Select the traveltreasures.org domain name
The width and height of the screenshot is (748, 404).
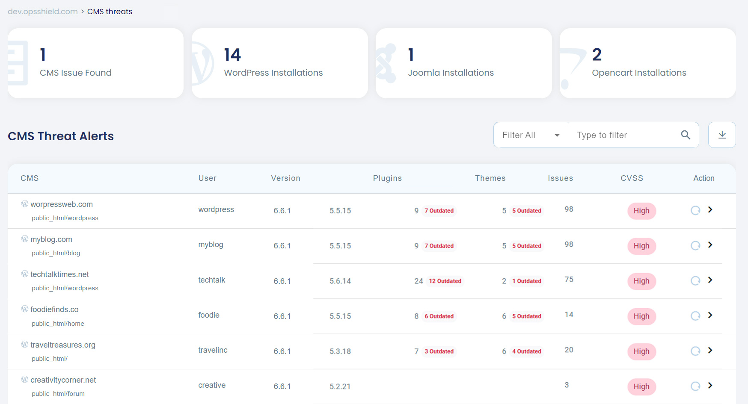63,345
